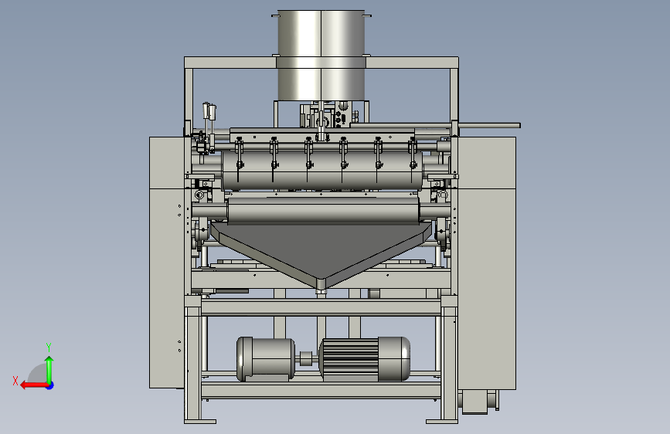
Task: Select the left side cover panel
Action: coord(167,263)
